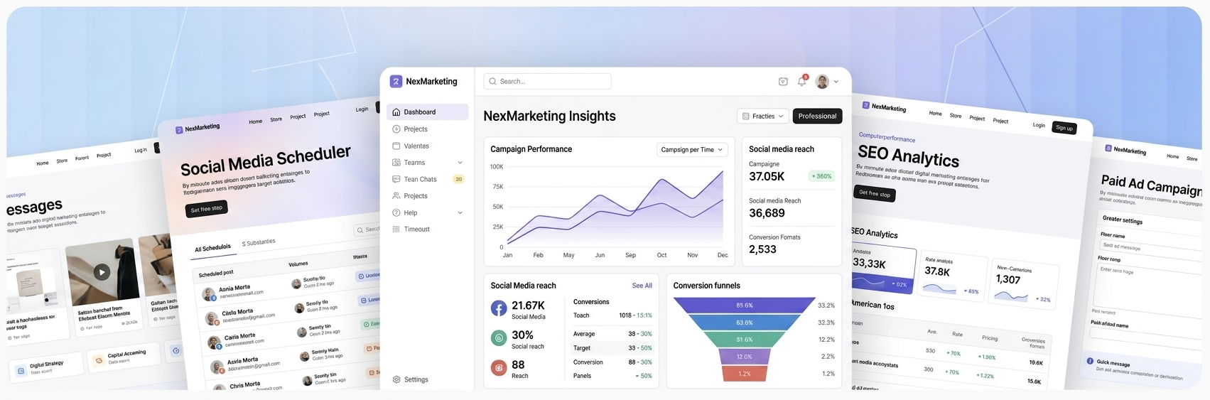This screenshot has width=1210, height=400.
Task: Click the Tean Chats icon in the sidebar
Action: (396, 179)
